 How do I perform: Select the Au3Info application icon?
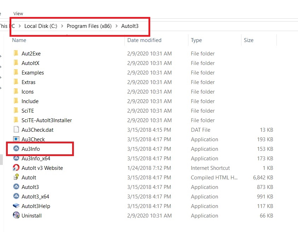pos(16,149)
